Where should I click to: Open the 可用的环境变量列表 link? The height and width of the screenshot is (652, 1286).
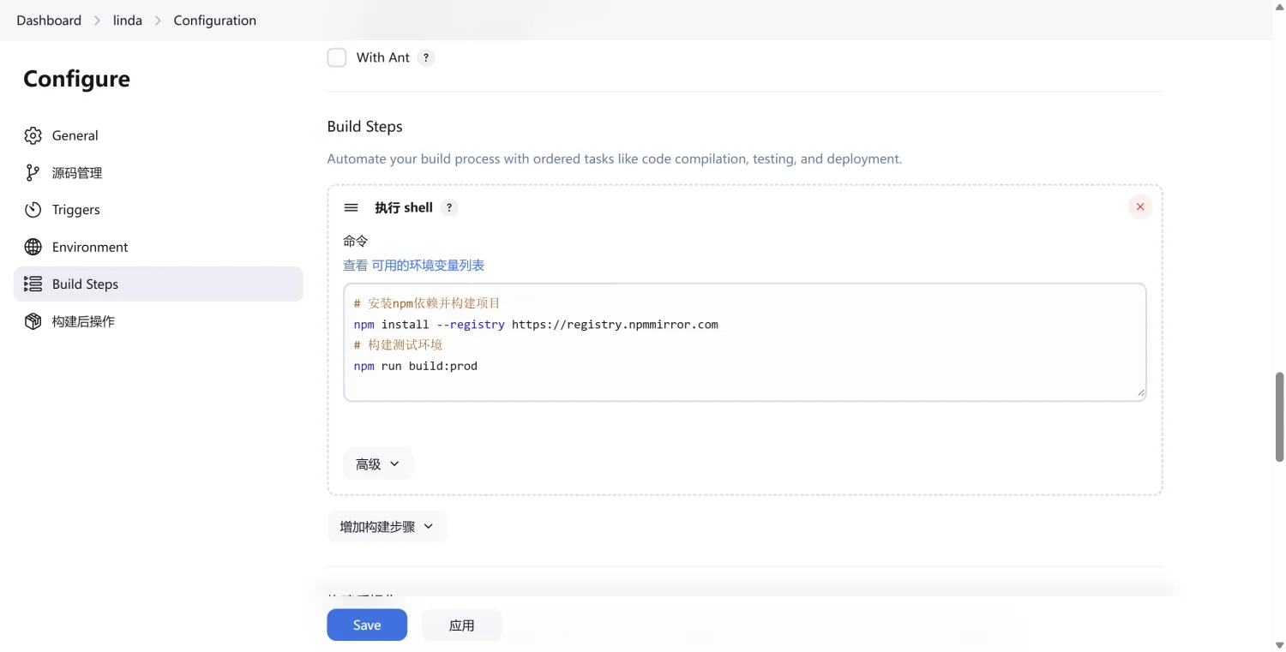428,265
